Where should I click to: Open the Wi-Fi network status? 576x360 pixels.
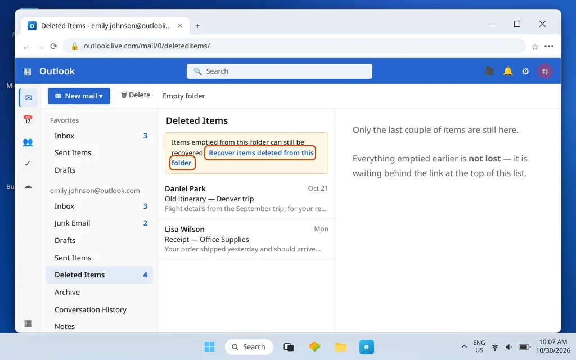point(495,347)
